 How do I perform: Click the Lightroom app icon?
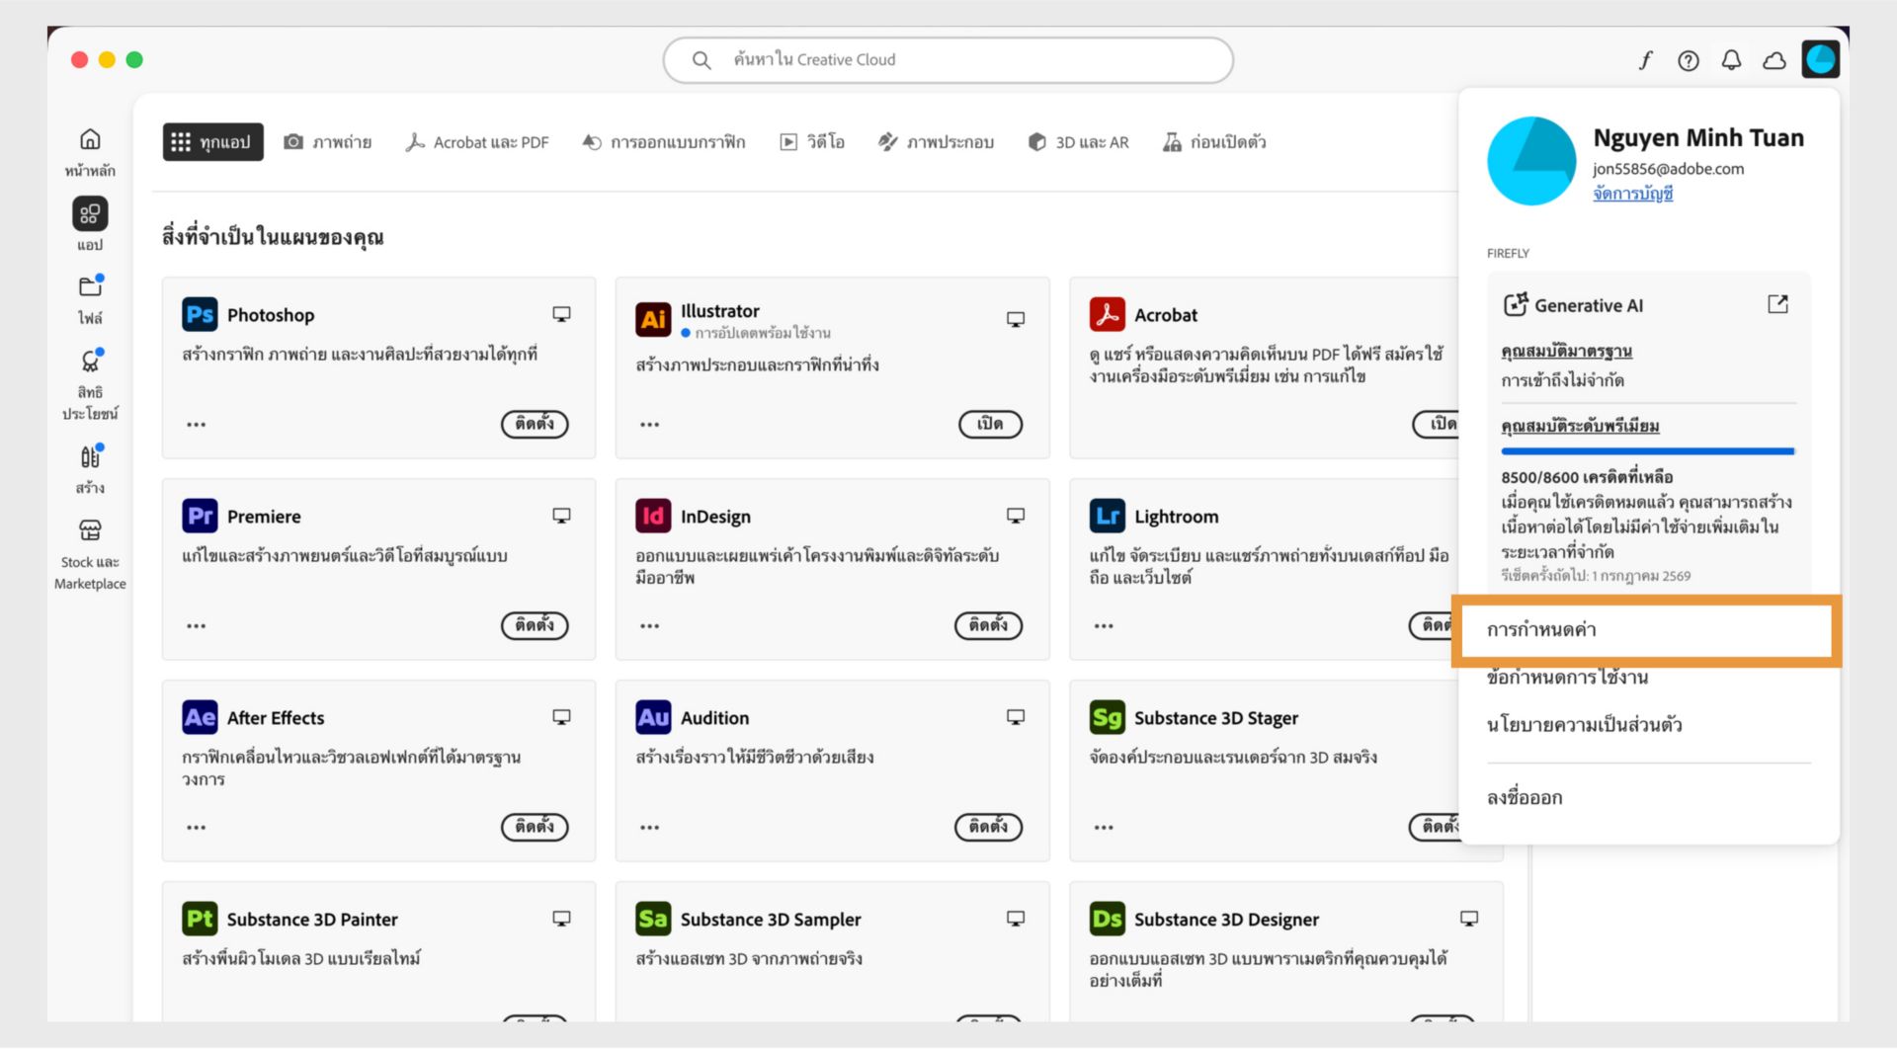click(x=1107, y=516)
